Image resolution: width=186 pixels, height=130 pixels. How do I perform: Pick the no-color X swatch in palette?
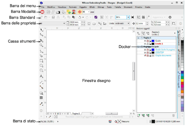tap(182, 39)
